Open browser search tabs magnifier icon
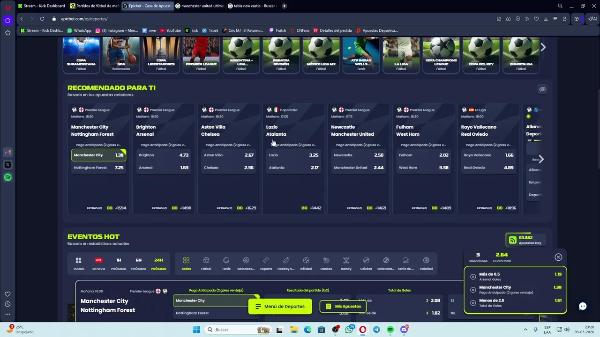Image resolution: width=600 pixels, height=337 pixels. pos(560,6)
